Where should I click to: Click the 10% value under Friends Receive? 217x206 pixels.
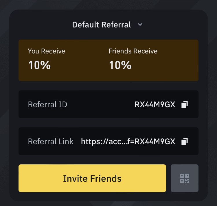click(x=120, y=65)
